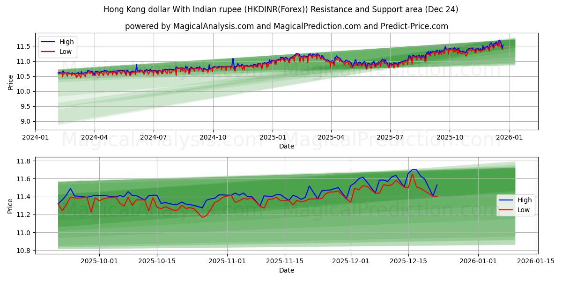Image resolution: width=562 pixels, height=281 pixels.
Task: Click the peak of blue High line in bottom chart
Action: [x=414, y=170]
